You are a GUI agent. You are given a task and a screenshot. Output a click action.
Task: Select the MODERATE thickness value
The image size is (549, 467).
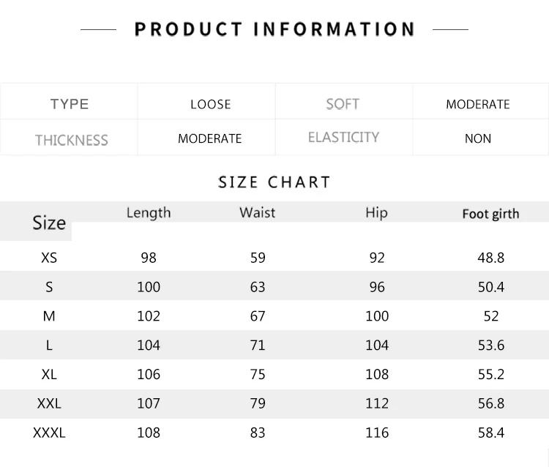click(210, 138)
